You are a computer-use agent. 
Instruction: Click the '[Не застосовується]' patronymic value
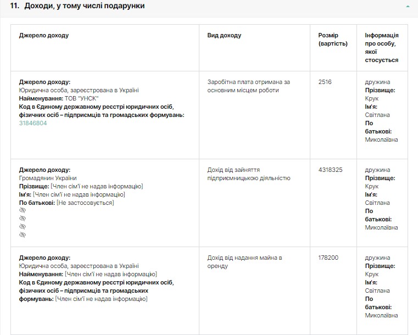[x=85, y=203]
